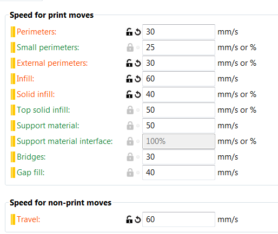Click the grey locked padlock for Small perimeters
This screenshot has height=234, width=278.
[x=130, y=47]
